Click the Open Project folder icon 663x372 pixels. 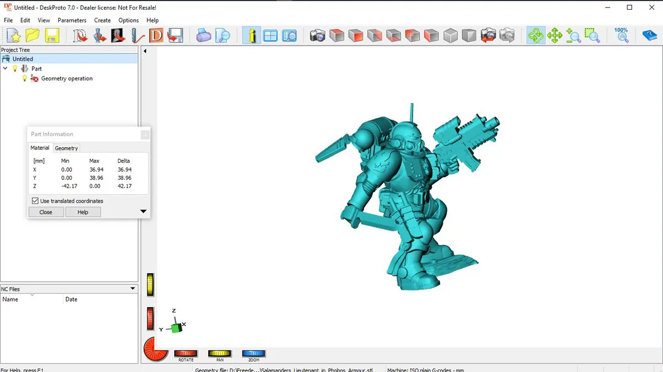coord(33,36)
